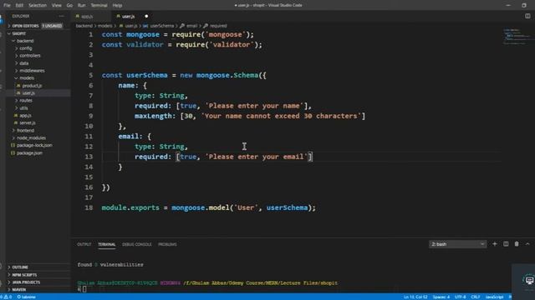Click 'backend' in the breadcrumb
535x300 pixels.
84,26
